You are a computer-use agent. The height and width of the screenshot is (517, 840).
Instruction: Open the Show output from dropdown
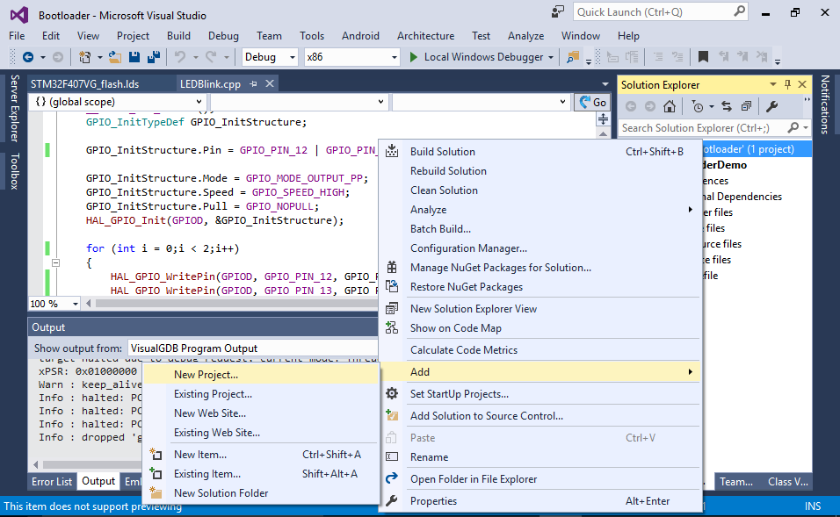tap(253, 348)
